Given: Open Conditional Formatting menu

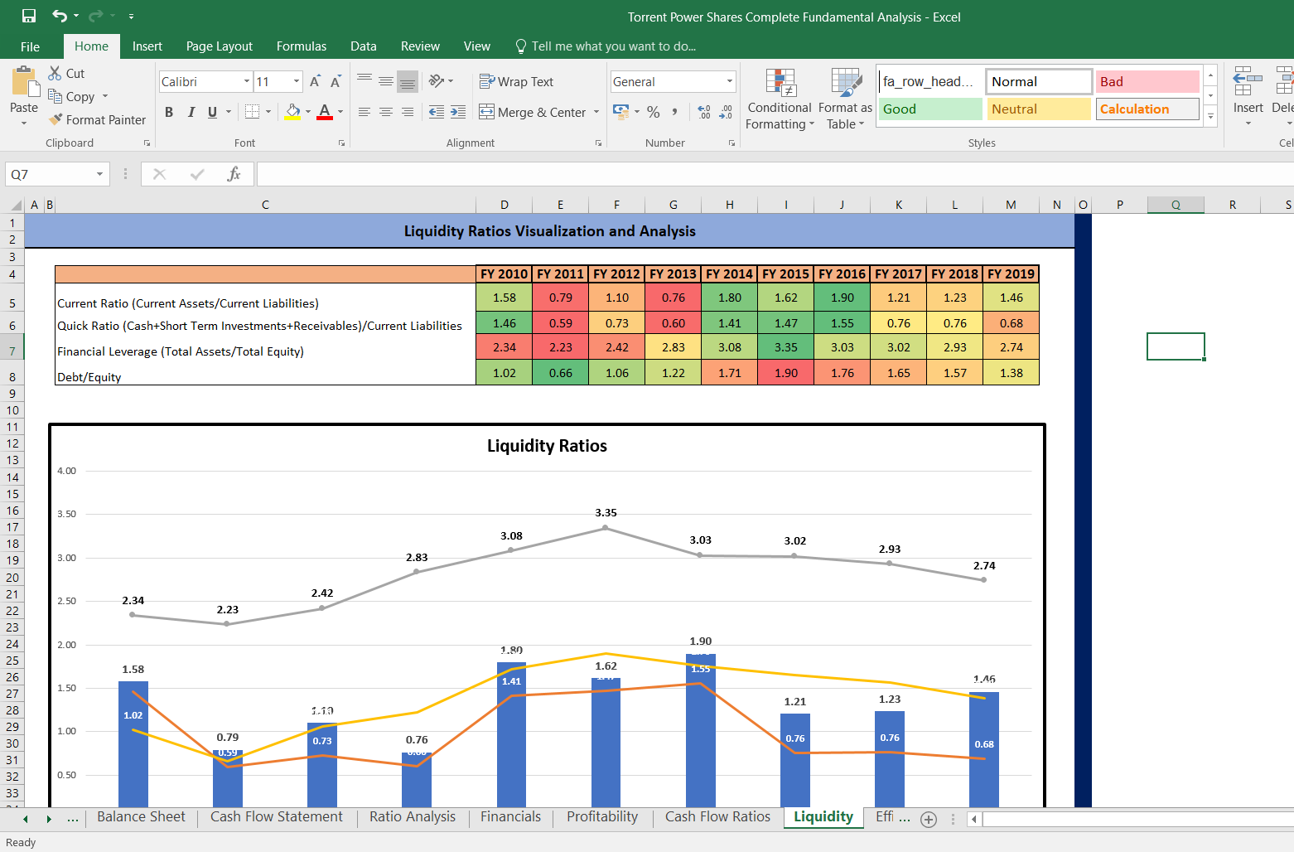Looking at the screenshot, I should [x=780, y=99].
